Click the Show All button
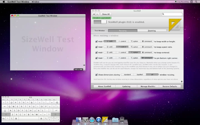Image resolution: width=200 pixels, height=125 pixels. coord(106,14)
